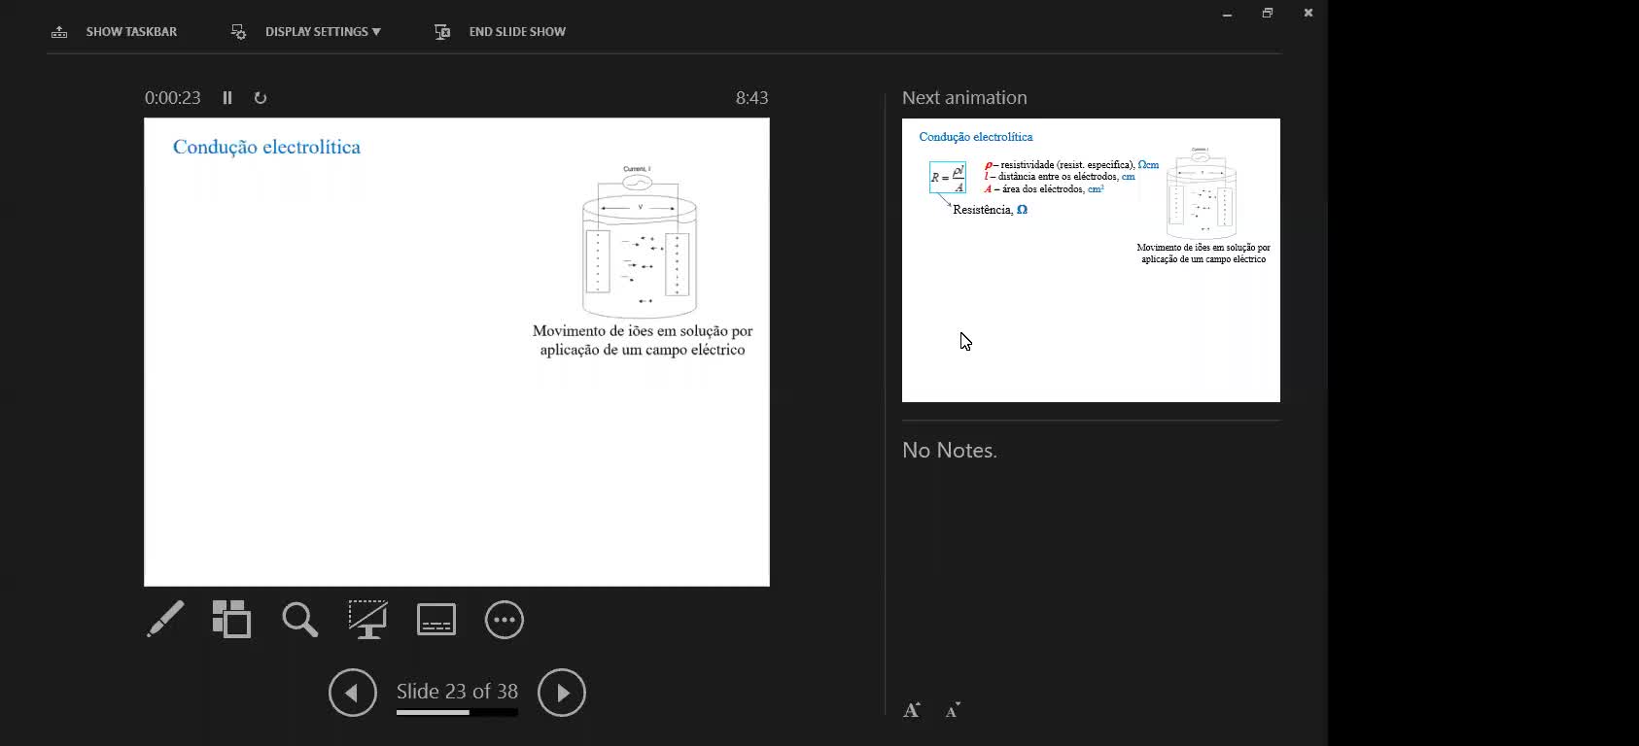
Task: Open the see all slides view
Action: pyautogui.click(x=231, y=620)
